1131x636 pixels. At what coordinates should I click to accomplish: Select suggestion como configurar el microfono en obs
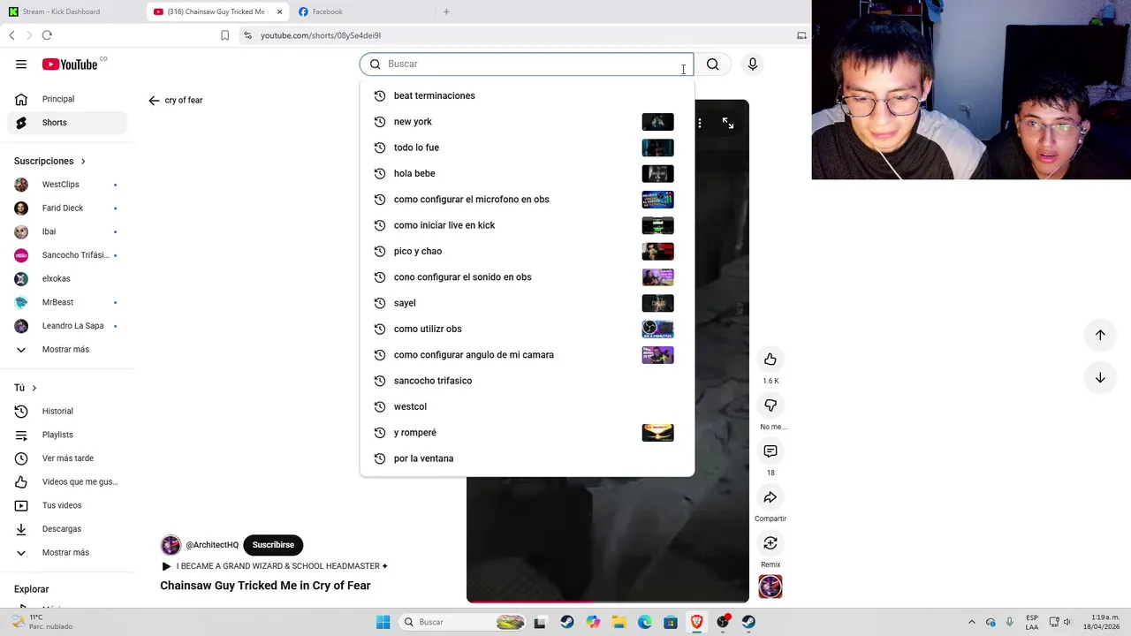[527, 200]
